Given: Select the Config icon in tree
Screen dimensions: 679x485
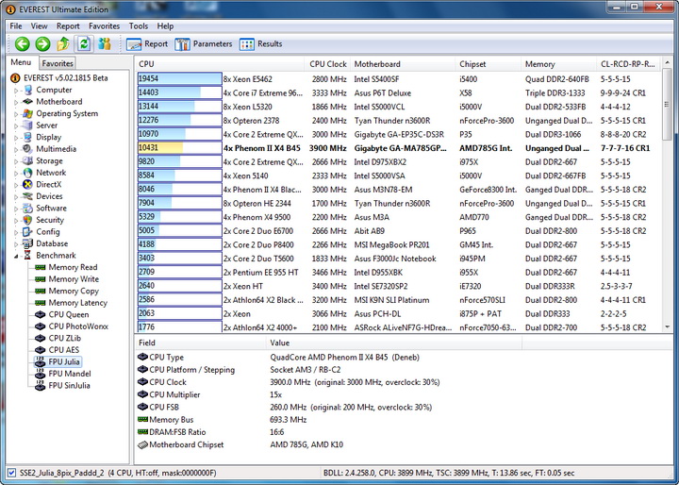Looking at the screenshot, I should click(27, 231).
